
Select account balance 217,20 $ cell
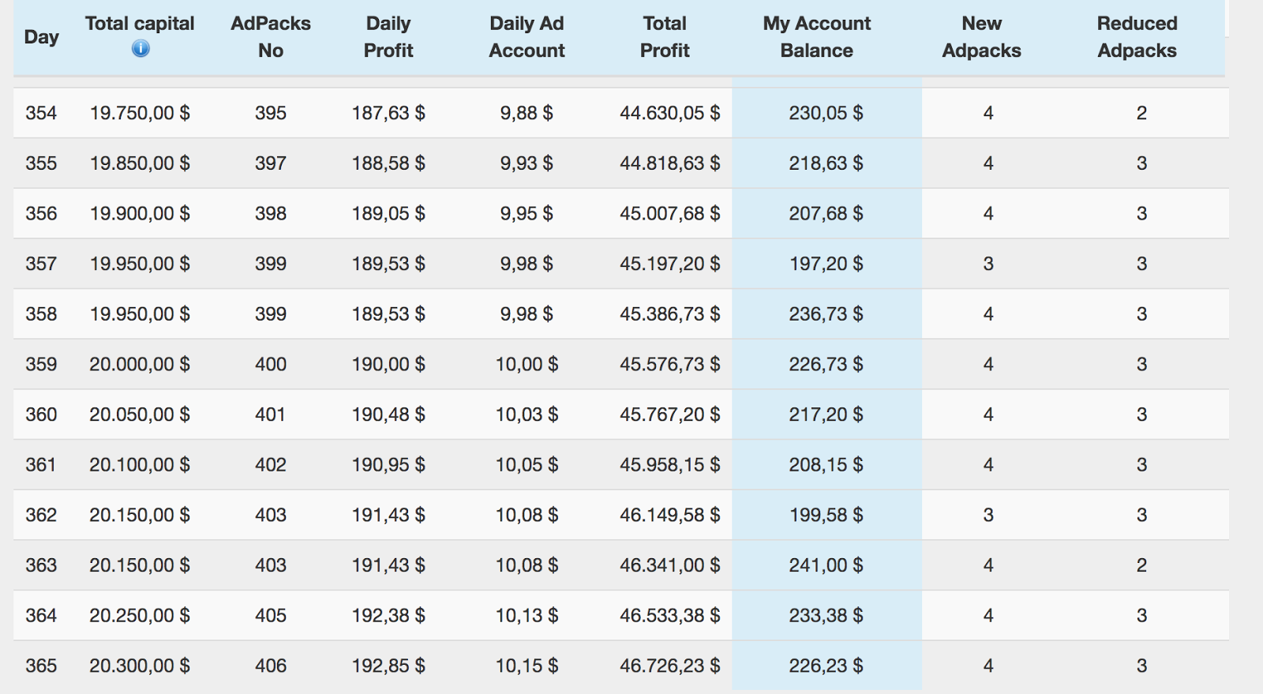tap(826, 415)
